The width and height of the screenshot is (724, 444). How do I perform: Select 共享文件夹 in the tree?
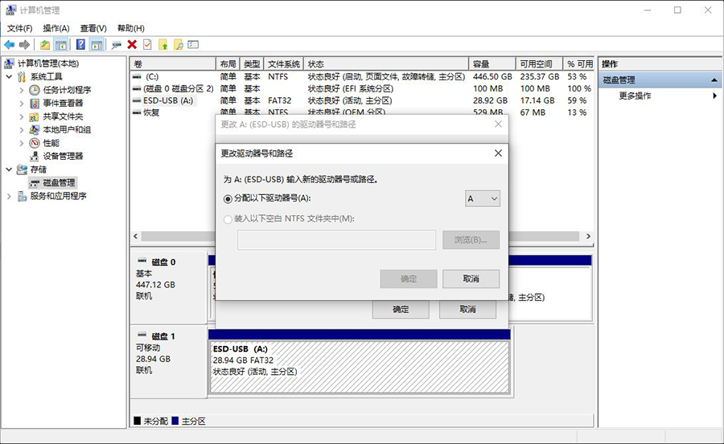tap(63, 116)
